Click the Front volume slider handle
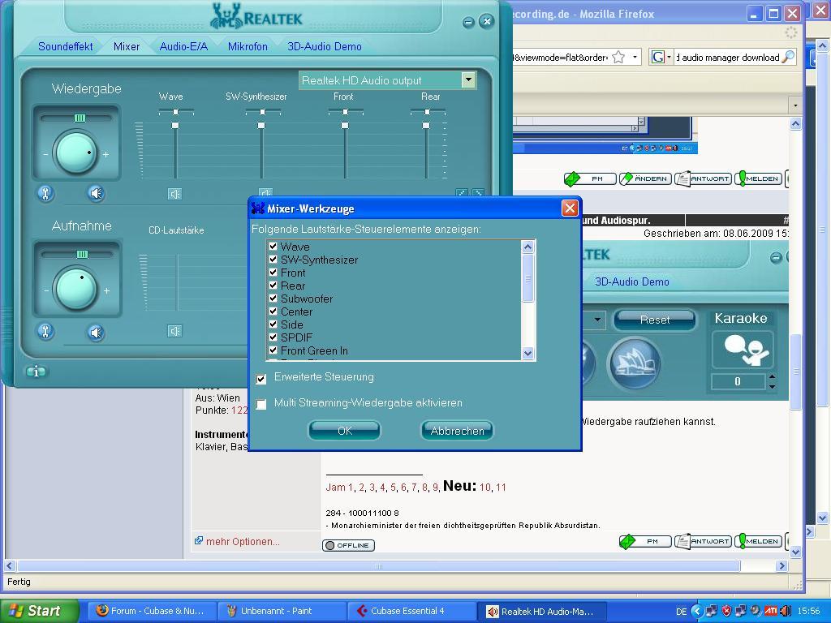The image size is (831, 623). tap(345, 126)
